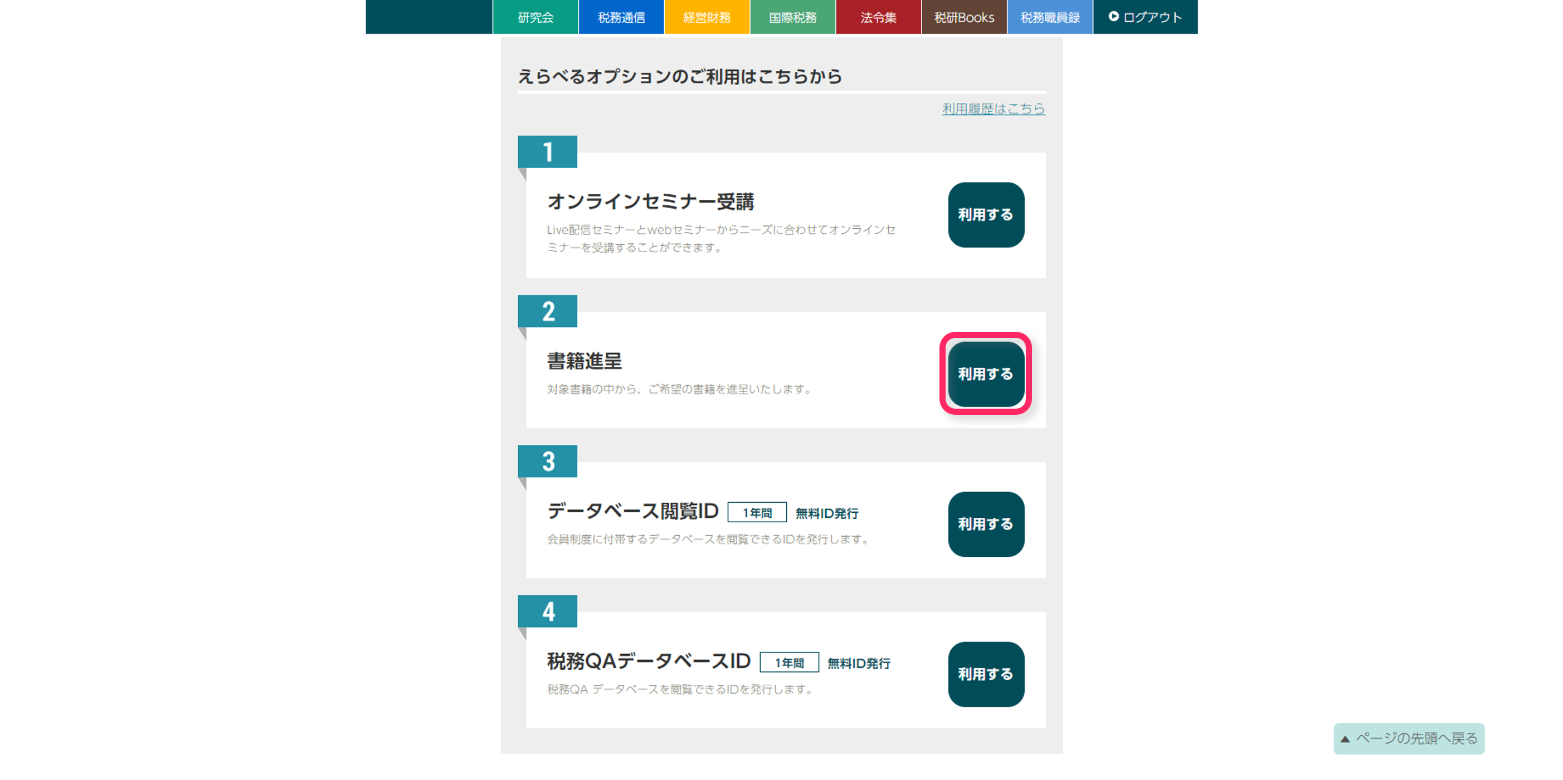Screen dimensions: 1563x780
Task: Open the 税務通信 menu tab
Action: (x=621, y=17)
